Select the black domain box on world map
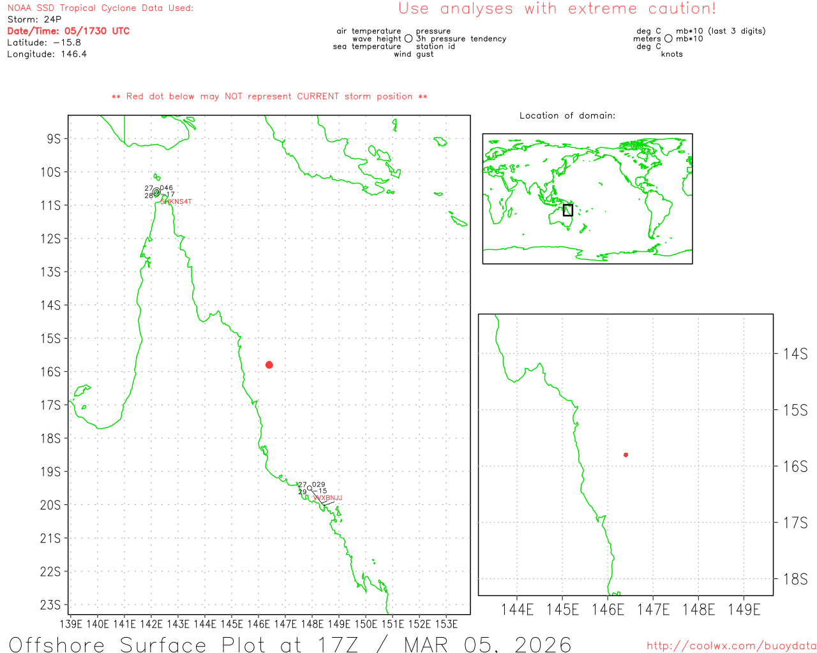This screenshot has height=653, width=817. coord(568,210)
